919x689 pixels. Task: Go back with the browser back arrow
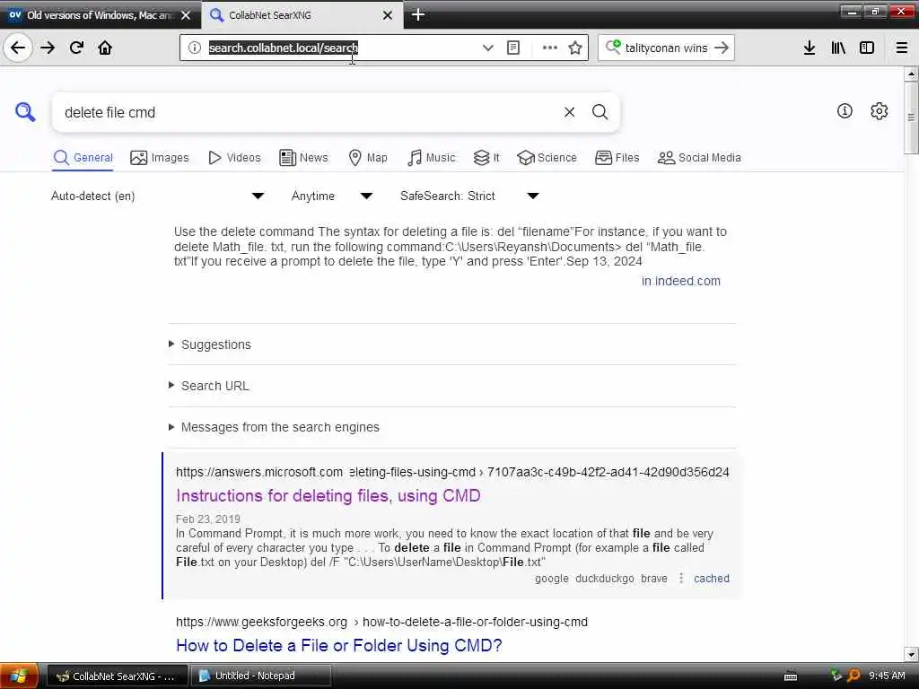(18, 48)
